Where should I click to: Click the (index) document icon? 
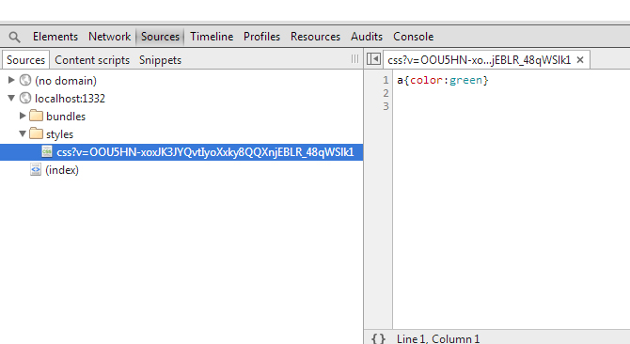click(36, 169)
